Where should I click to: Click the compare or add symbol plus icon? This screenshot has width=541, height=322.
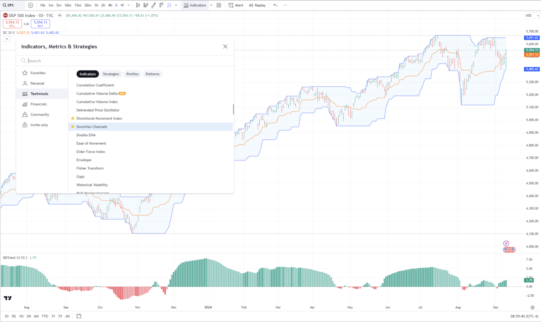click(31, 5)
